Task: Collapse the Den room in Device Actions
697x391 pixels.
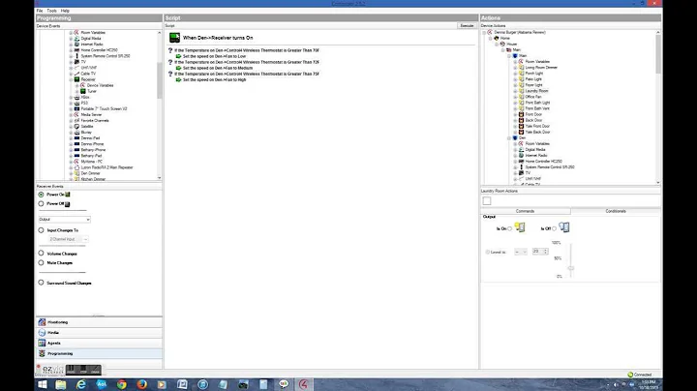Action: click(509, 138)
